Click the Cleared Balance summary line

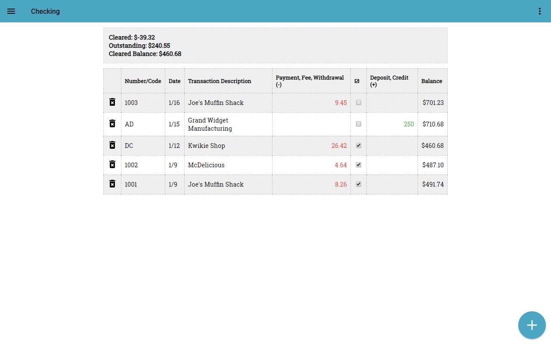(145, 54)
